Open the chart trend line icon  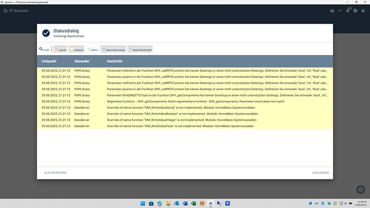pos(340,11)
